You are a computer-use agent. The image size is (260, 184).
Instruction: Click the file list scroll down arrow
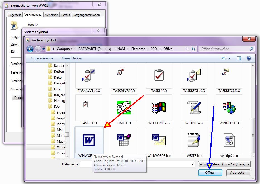click(x=253, y=156)
